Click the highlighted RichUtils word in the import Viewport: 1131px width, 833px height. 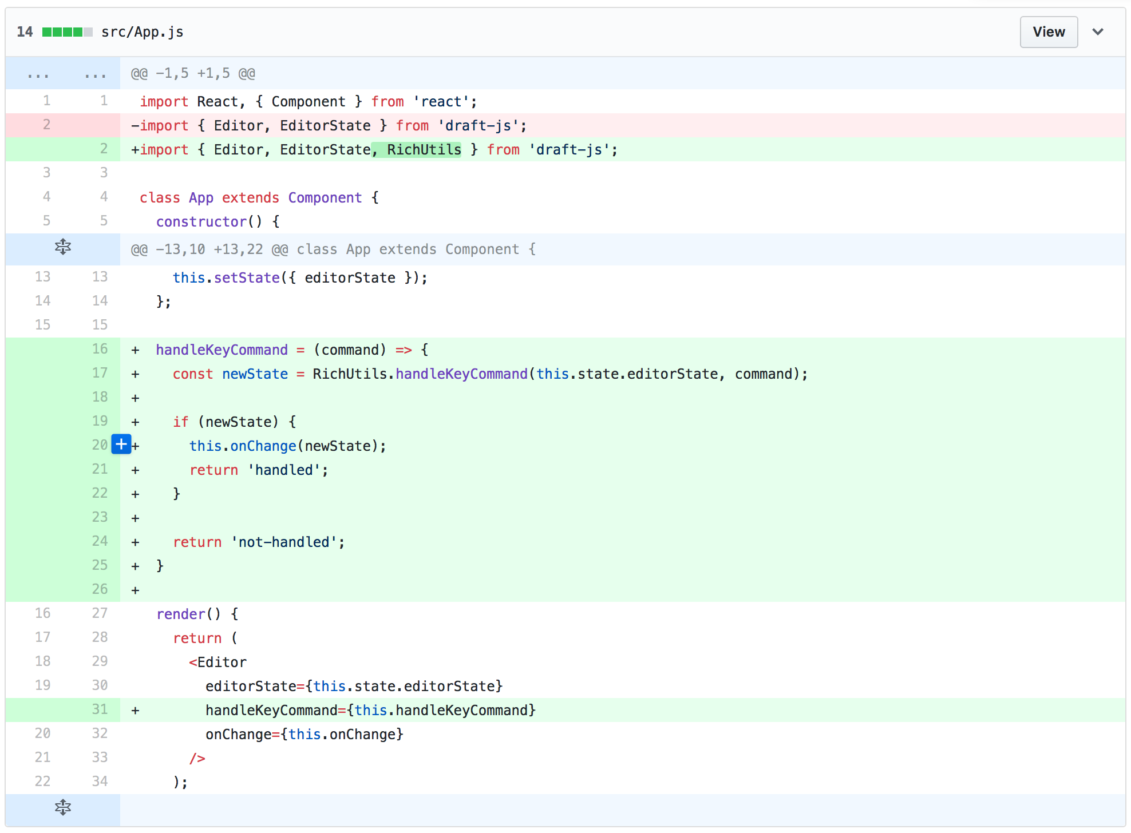click(x=424, y=149)
